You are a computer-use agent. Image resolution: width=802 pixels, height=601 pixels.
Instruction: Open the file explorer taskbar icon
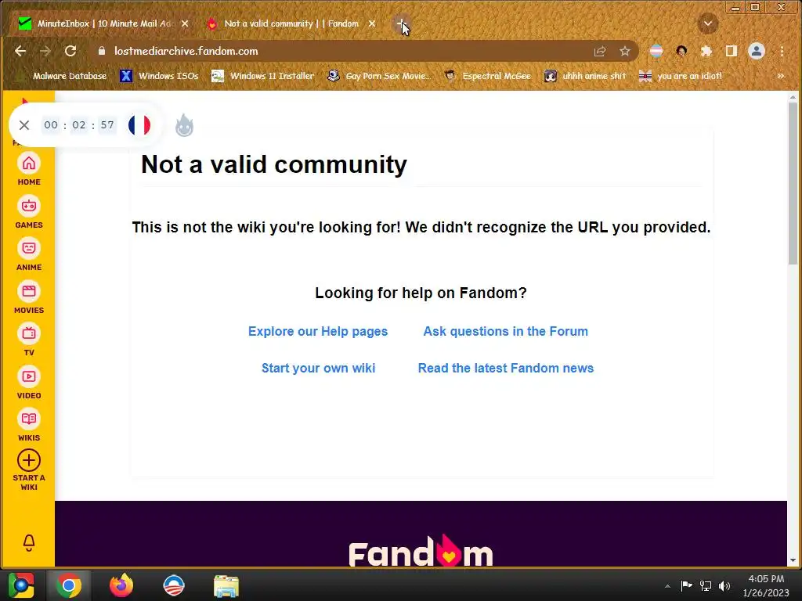pyautogui.click(x=226, y=586)
